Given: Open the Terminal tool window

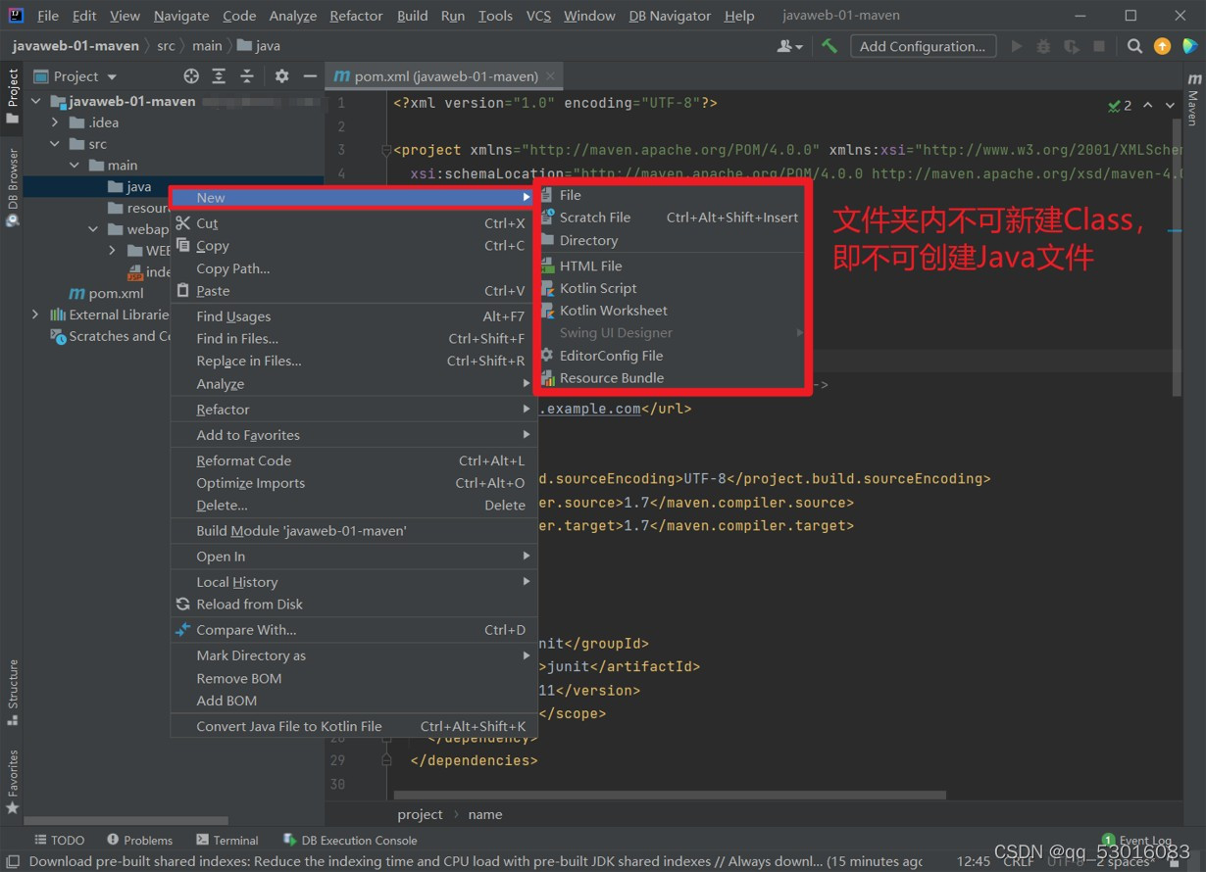Looking at the screenshot, I should coord(227,840).
